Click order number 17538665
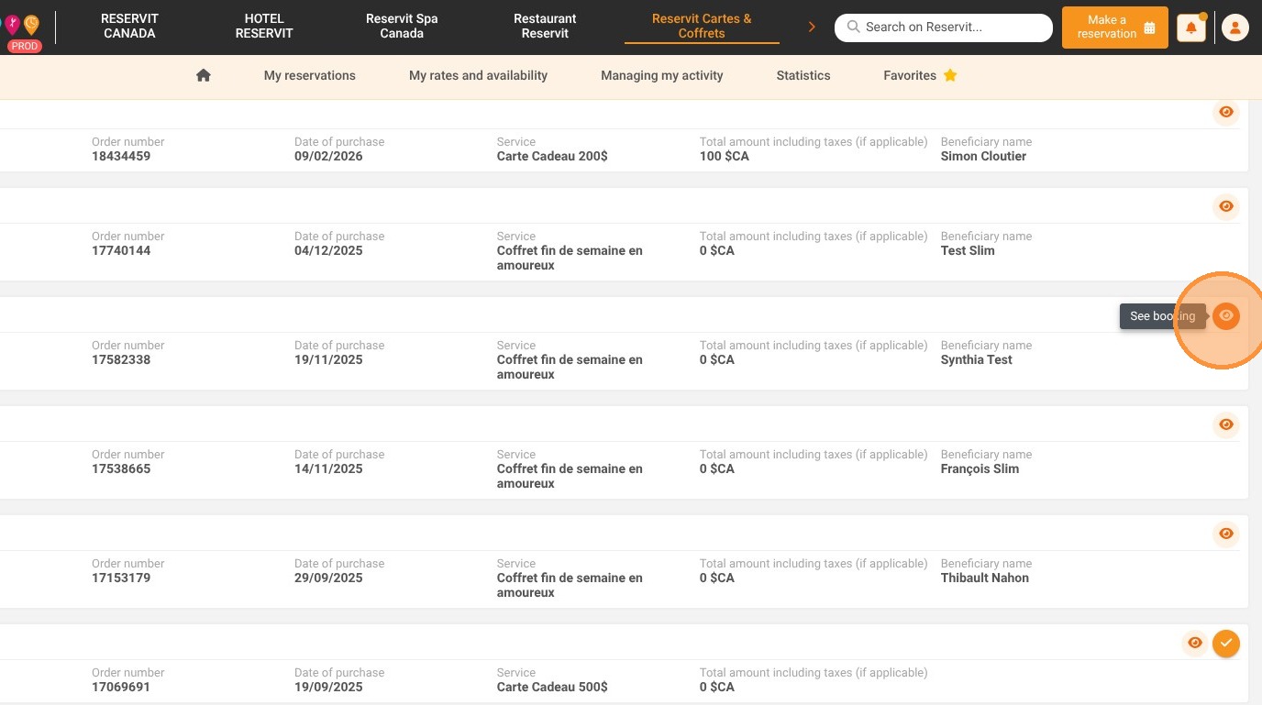This screenshot has width=1262, height=705. tap(121, 468)
